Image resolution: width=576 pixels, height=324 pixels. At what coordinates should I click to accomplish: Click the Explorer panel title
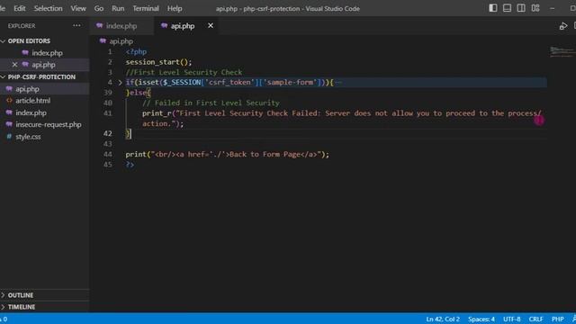click(x=22, y=26)
